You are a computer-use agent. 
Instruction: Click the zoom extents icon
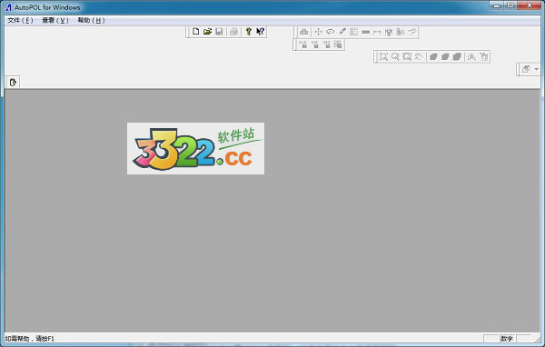pyautogui.click(x=383, y=56)
